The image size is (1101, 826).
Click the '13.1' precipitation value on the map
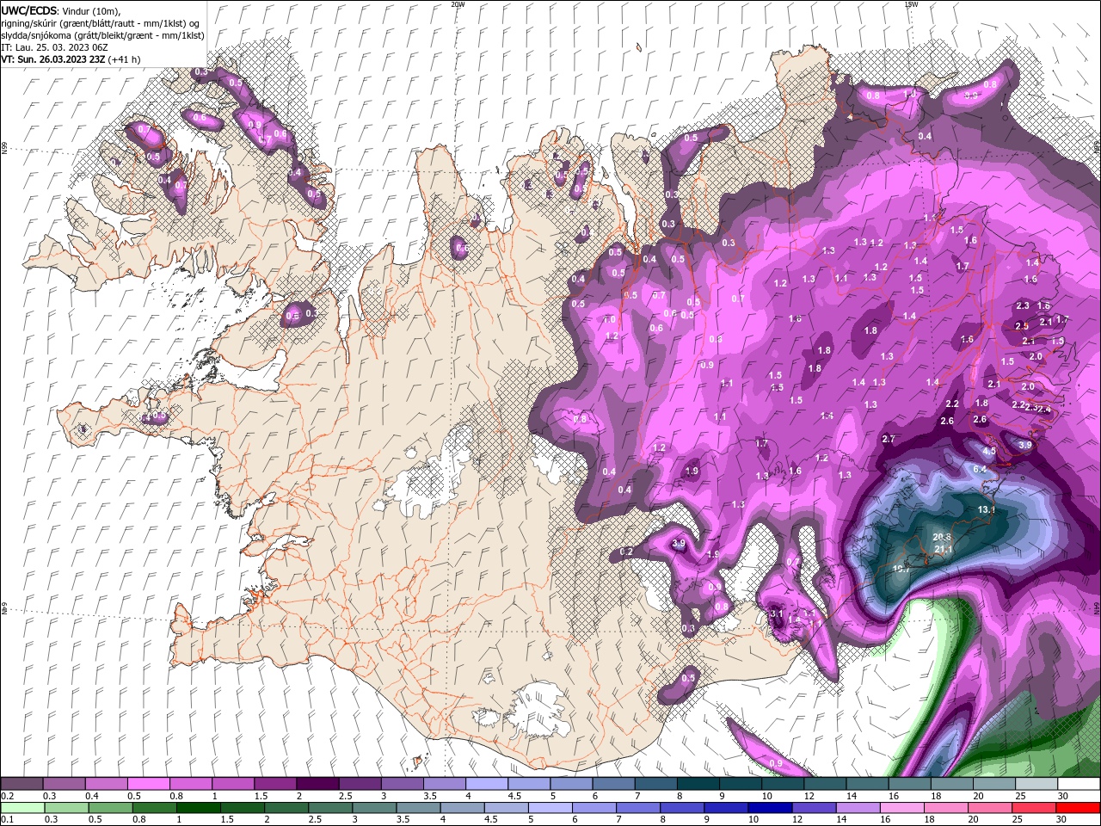click(987, 509)
